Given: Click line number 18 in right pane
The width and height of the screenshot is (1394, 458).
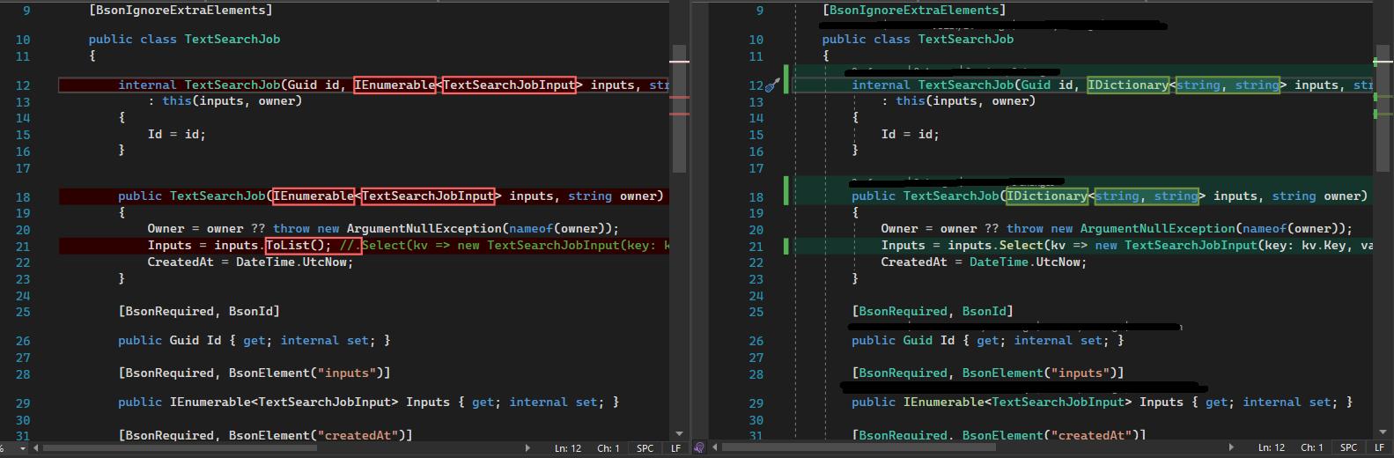Looking at the screenshot, I should [x=756, y=197].
